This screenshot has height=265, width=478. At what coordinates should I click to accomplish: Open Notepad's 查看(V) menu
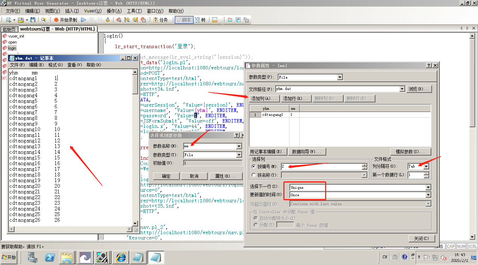click(x=75, y=65)
